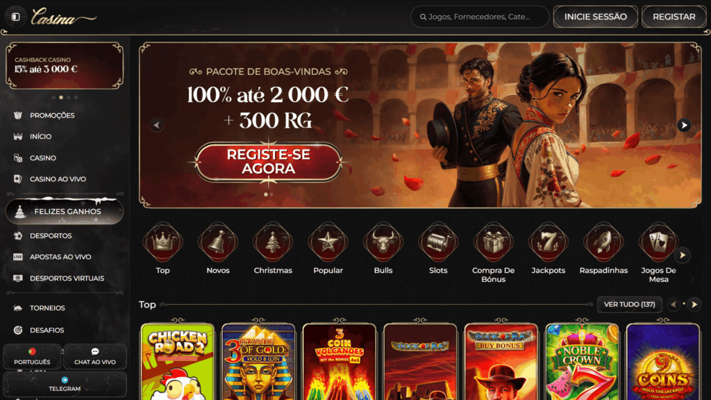
Task: Show next banner slide with right arrow
Action: 684,125
